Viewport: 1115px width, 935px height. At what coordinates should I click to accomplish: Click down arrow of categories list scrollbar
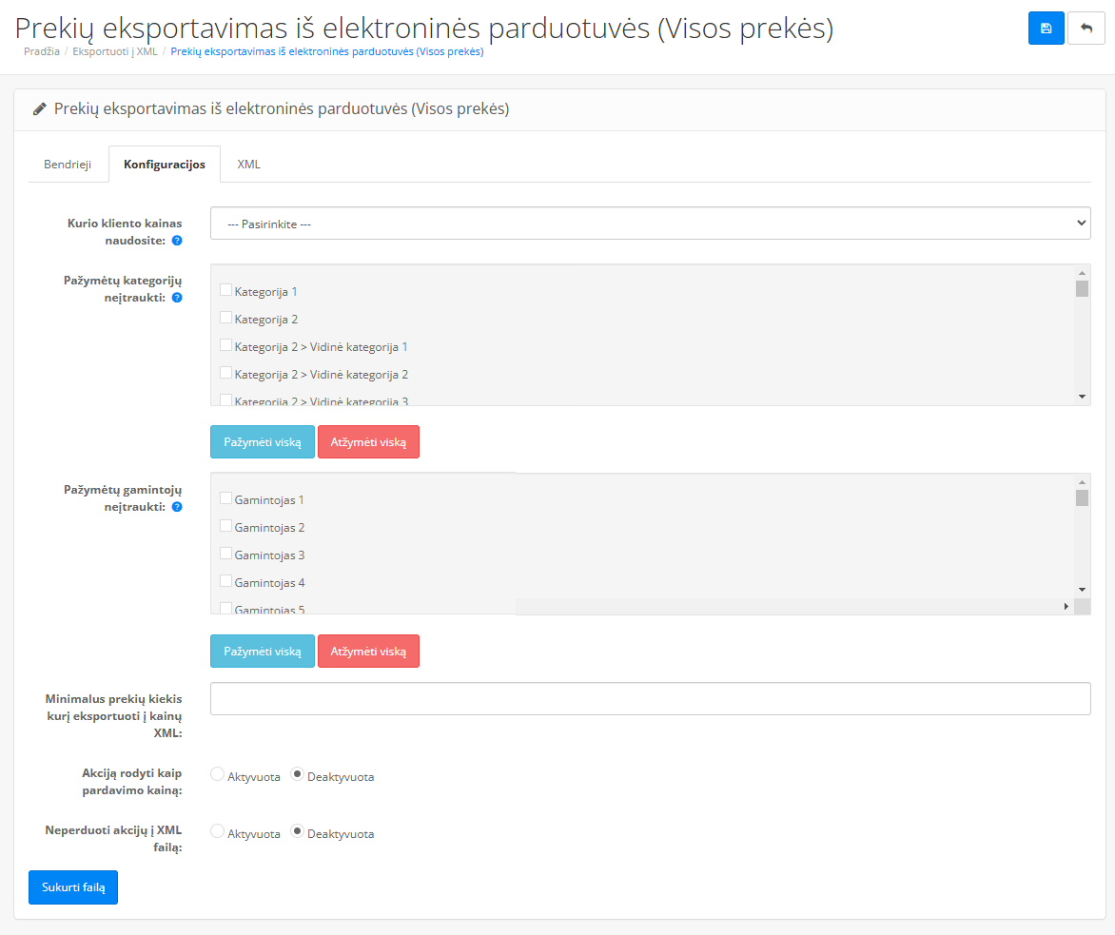(x=1082, y=396)
